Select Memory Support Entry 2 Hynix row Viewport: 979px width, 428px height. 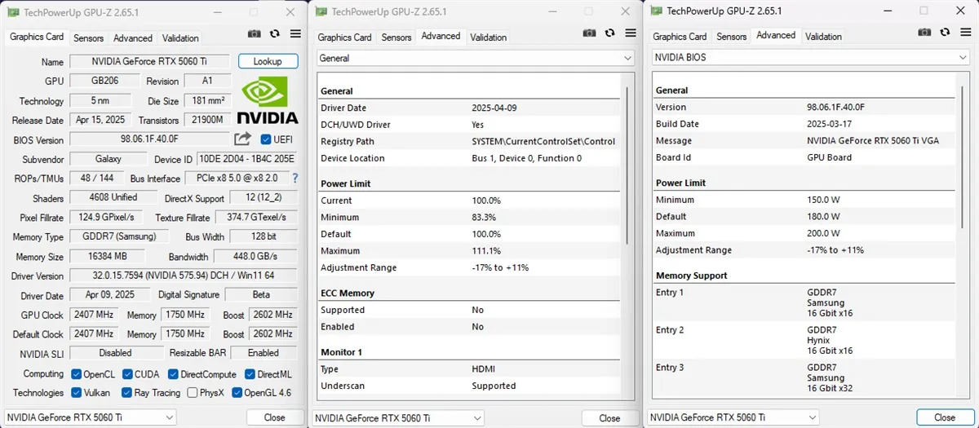[804, 341]
